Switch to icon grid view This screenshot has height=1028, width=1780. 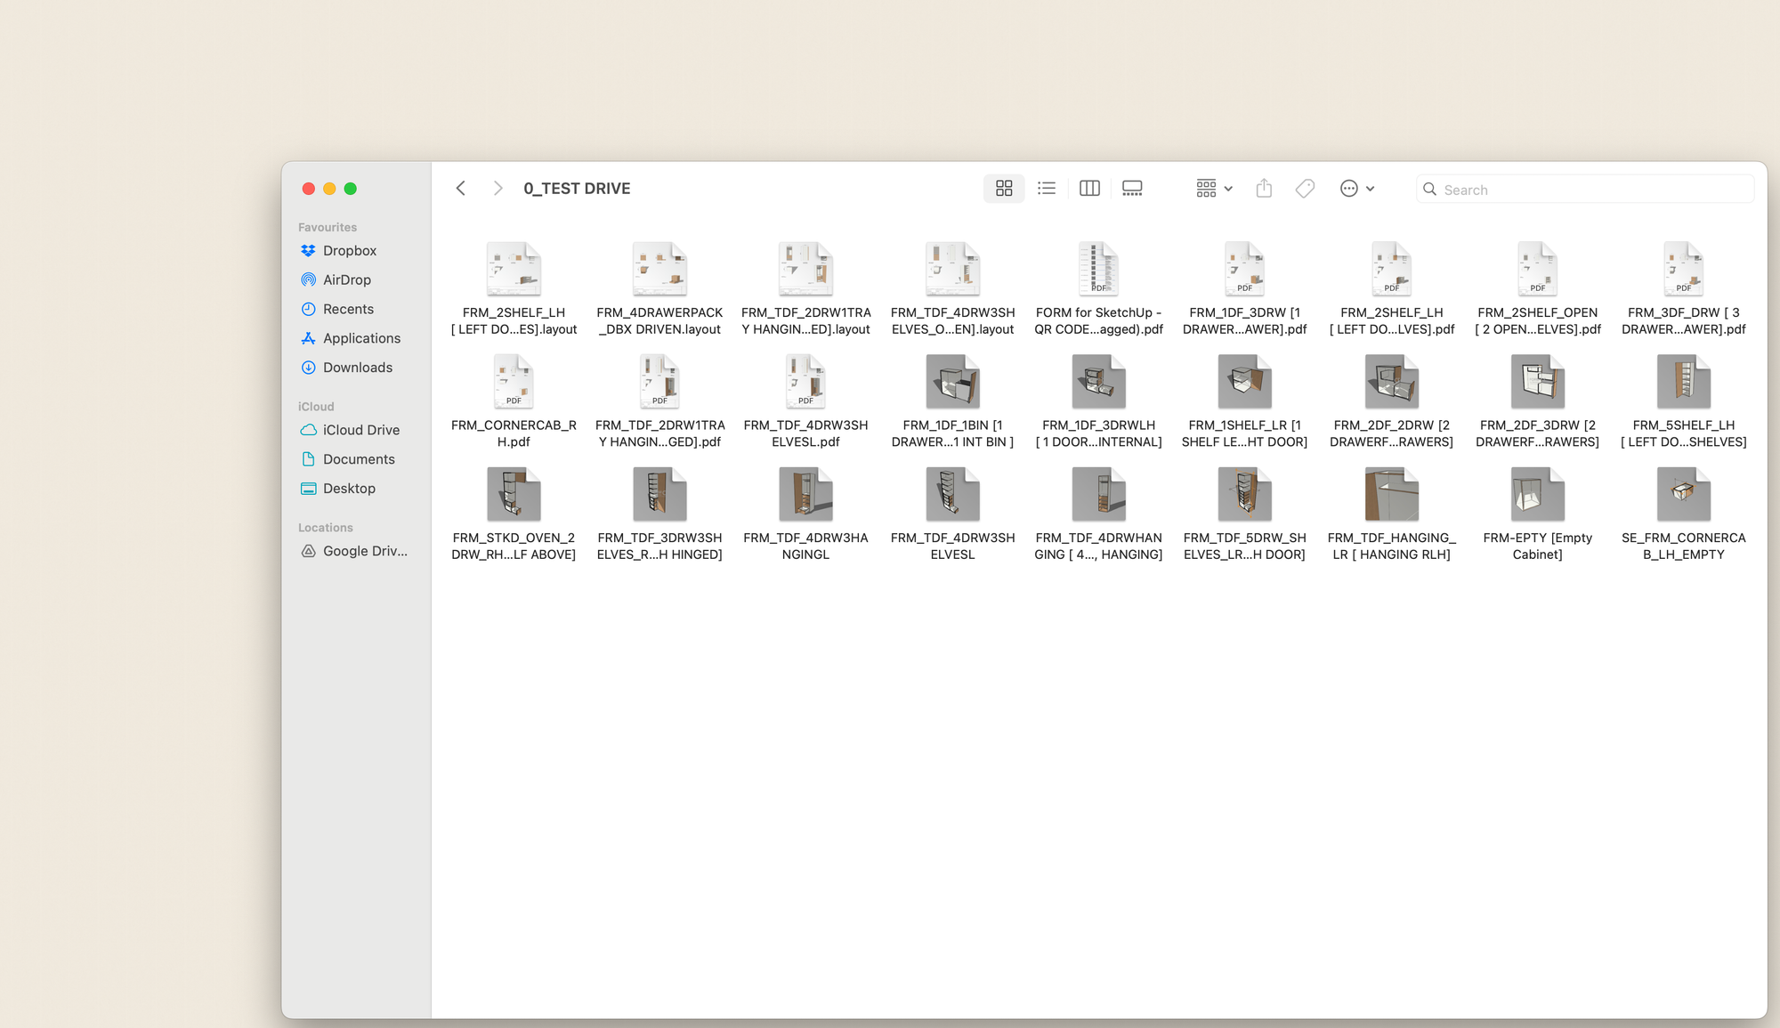(x=1004, y=189)
